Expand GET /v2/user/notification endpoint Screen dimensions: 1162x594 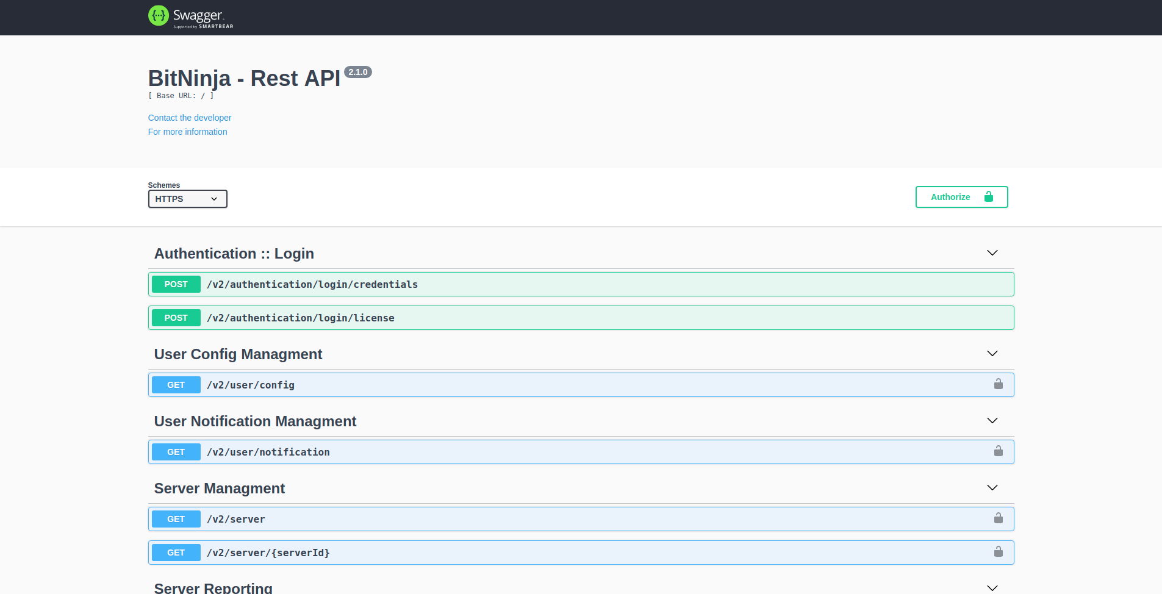click(581, 452)
